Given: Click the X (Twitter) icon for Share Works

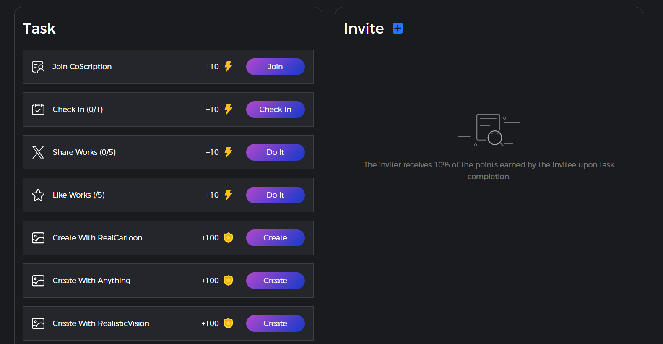Looking at the screenshot, I should pos(38,152).
